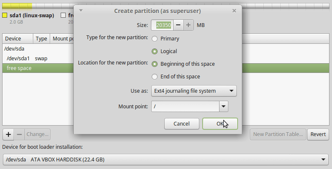332x169 pixels.
Task: Add new partition with plus icon
Action: point(8,134)
